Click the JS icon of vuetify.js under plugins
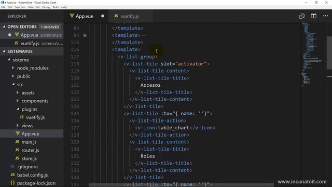The image size is (332, 187). pyautogui.click(x=22, y=117)
